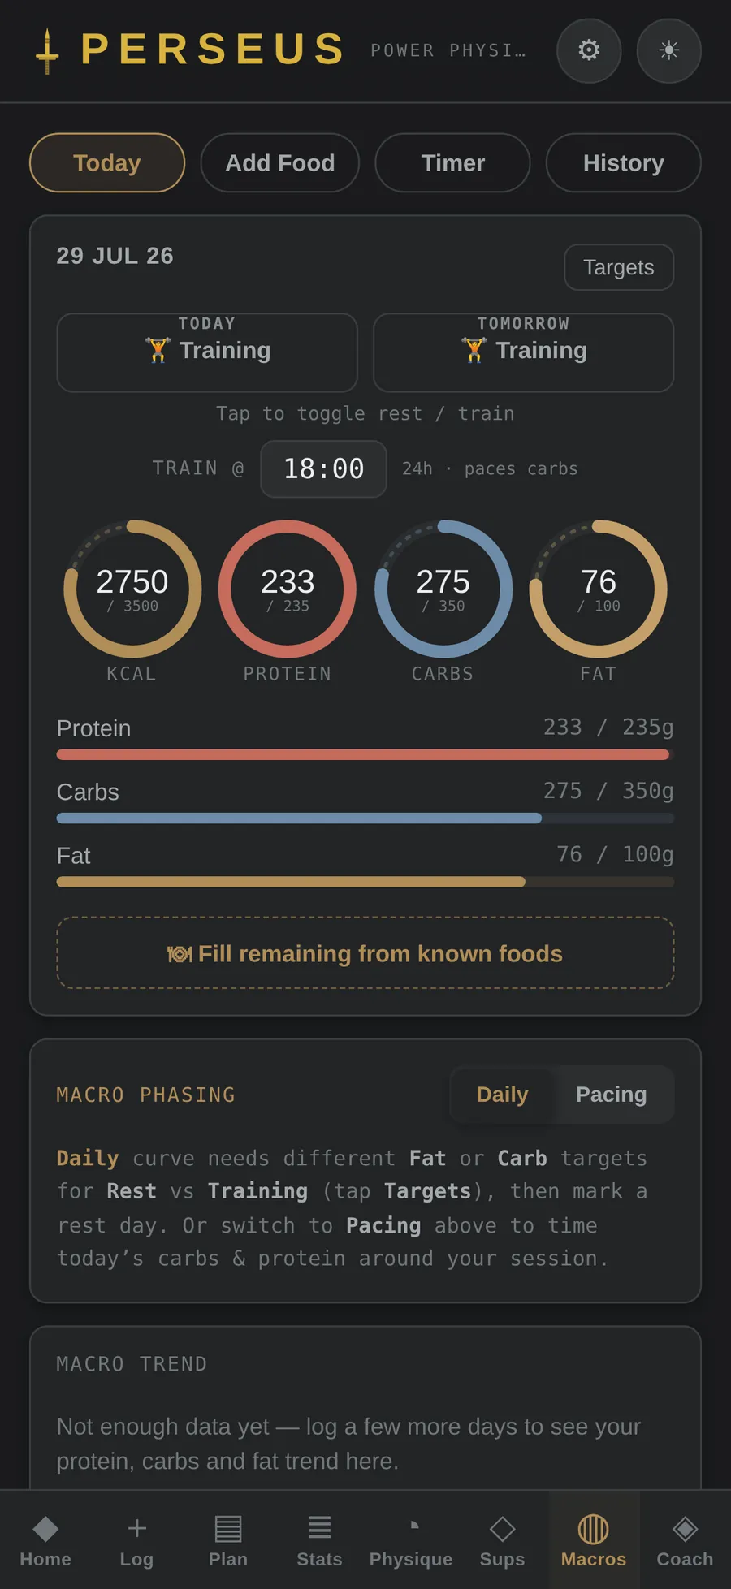Open the Physique navigation item
Image resolution: width=731 pixels, height=1589 pixels.
(411, 1539)
